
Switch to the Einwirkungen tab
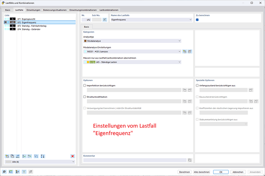(x=33, y=10)
